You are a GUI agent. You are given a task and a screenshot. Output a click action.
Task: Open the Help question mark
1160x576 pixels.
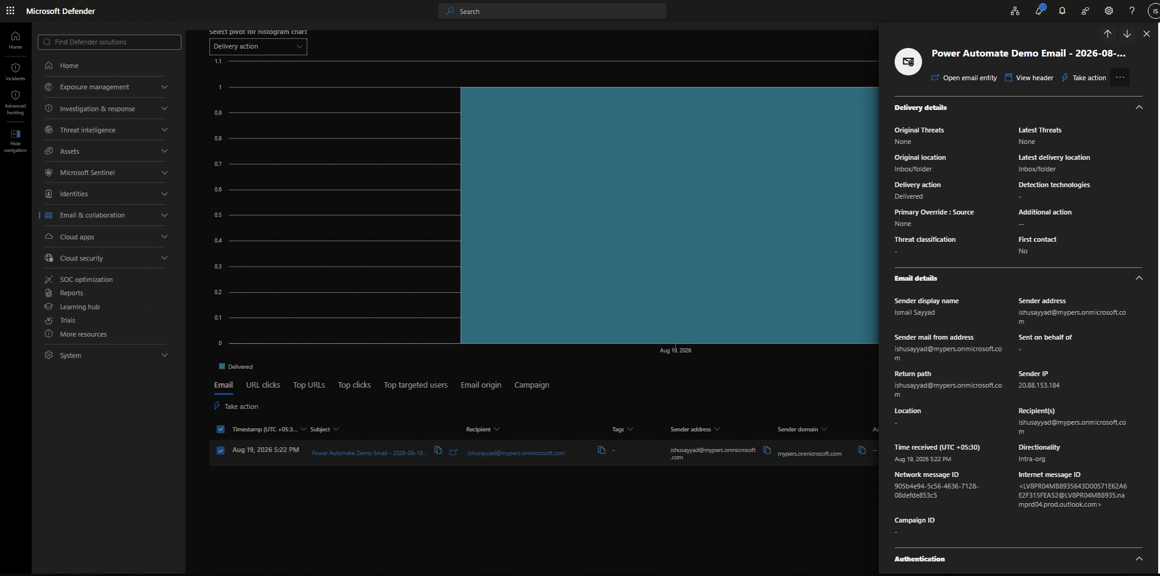(1132, 11)
